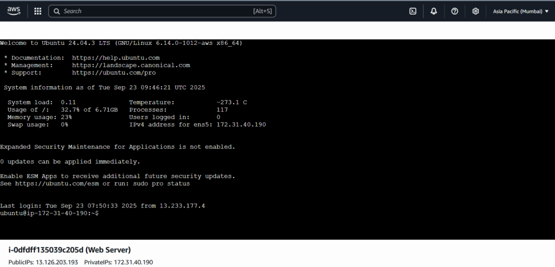Viewport: 555px width, 267px height.
Task: Click the search magnifier icon
Action: point(56,11)
